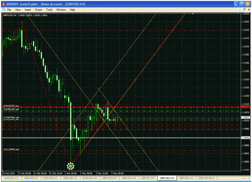The height and width of the screenshot is (182, 252).
Task: Open the Charts menu
Action: pyautogui.click(x=38, y=10)
